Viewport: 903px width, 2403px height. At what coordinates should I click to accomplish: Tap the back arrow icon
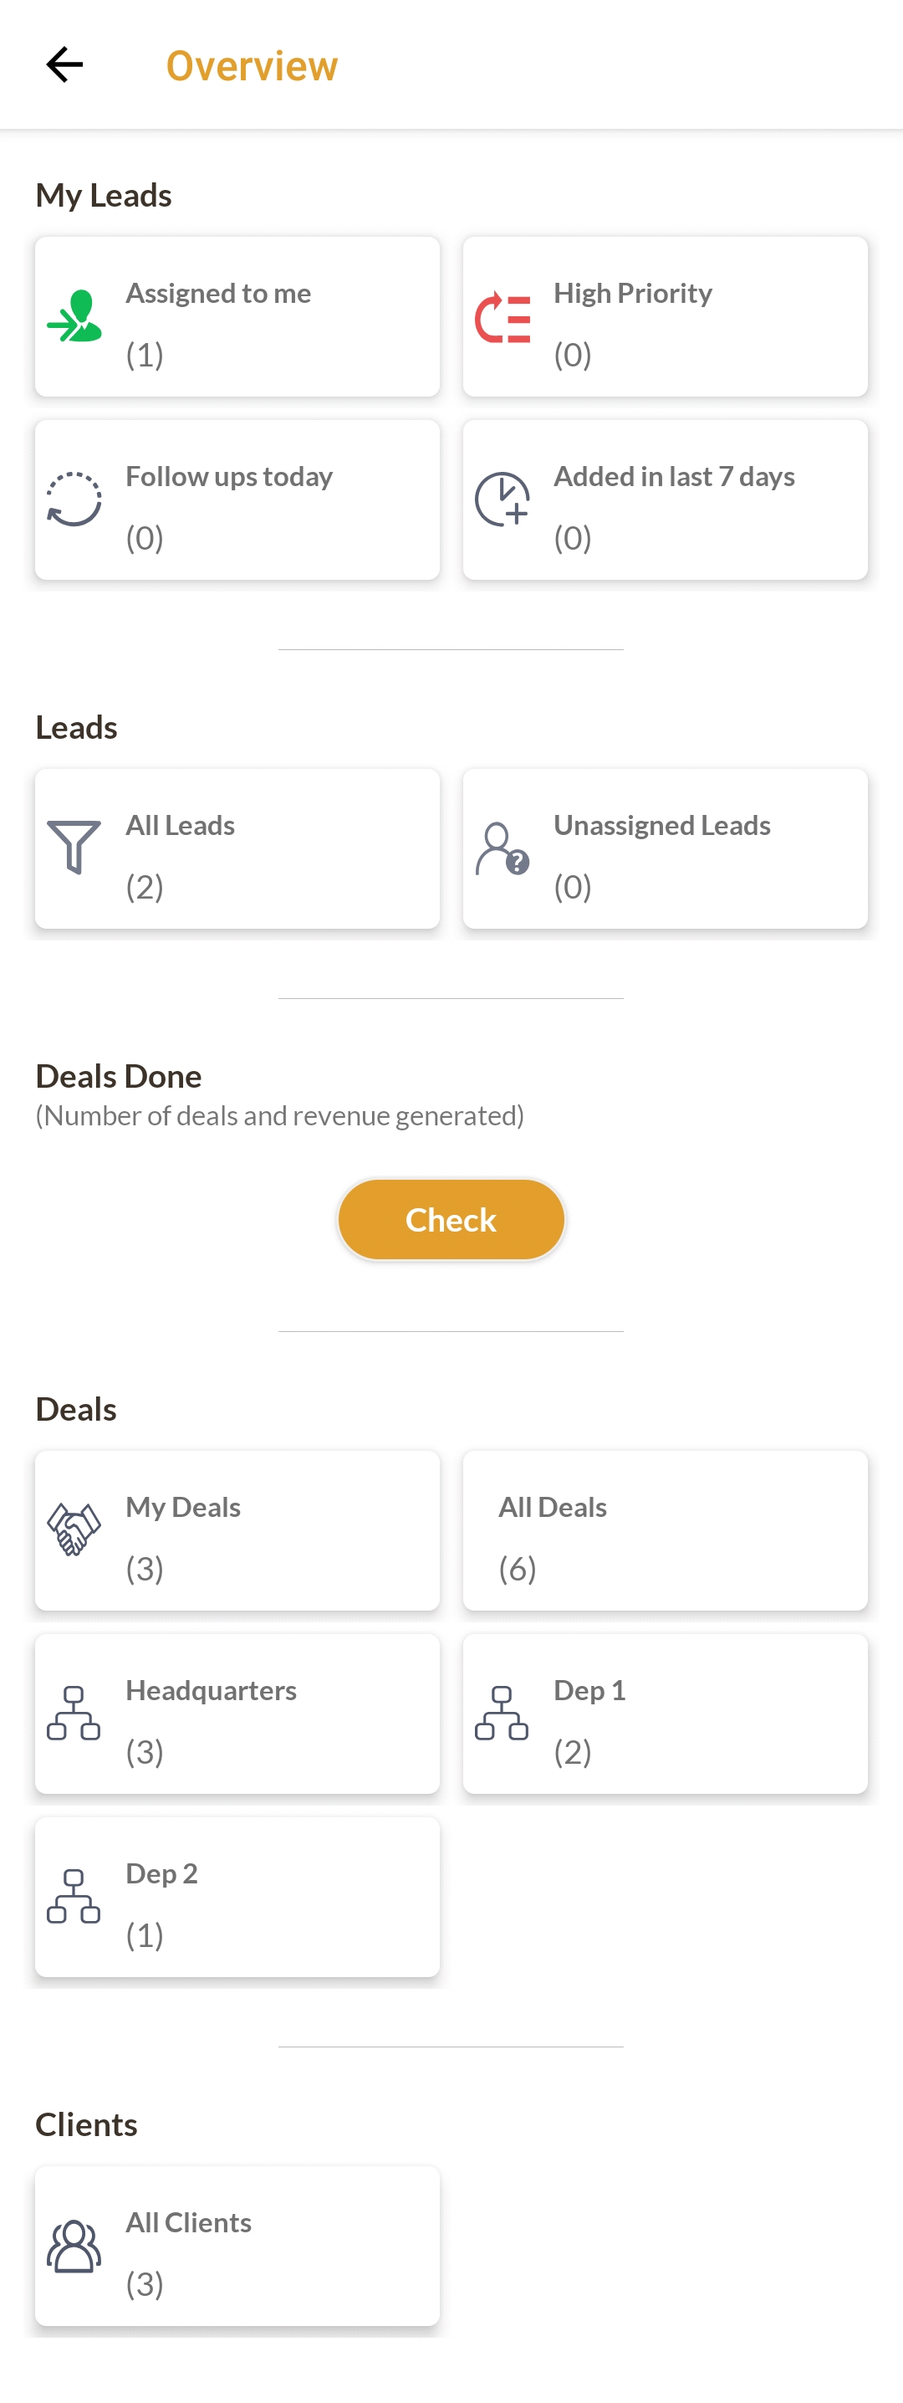(64, 64)
